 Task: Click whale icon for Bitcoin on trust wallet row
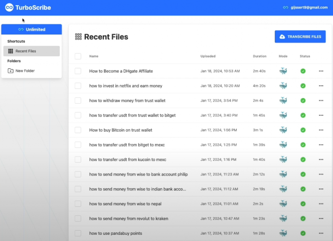[283, 130]
